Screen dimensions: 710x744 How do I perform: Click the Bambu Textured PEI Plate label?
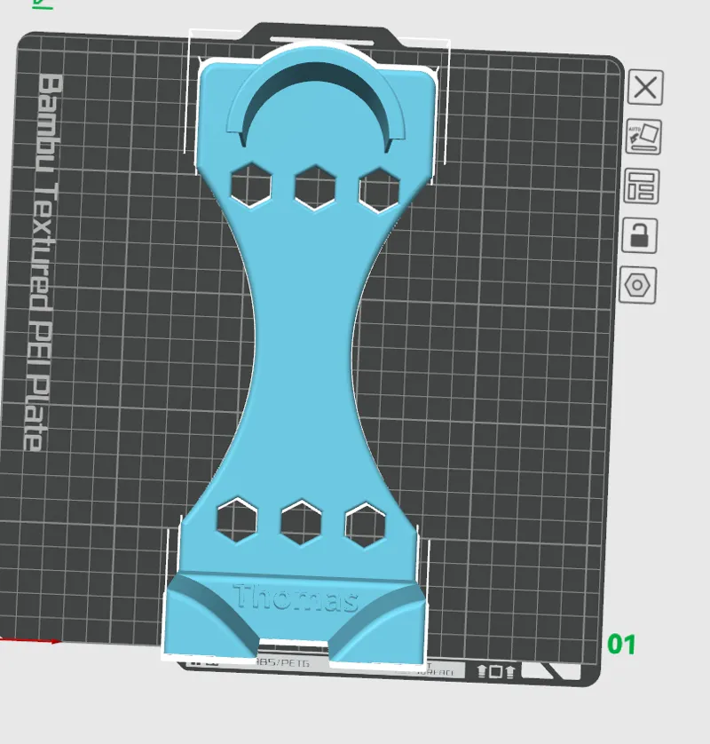click(43, 262)
